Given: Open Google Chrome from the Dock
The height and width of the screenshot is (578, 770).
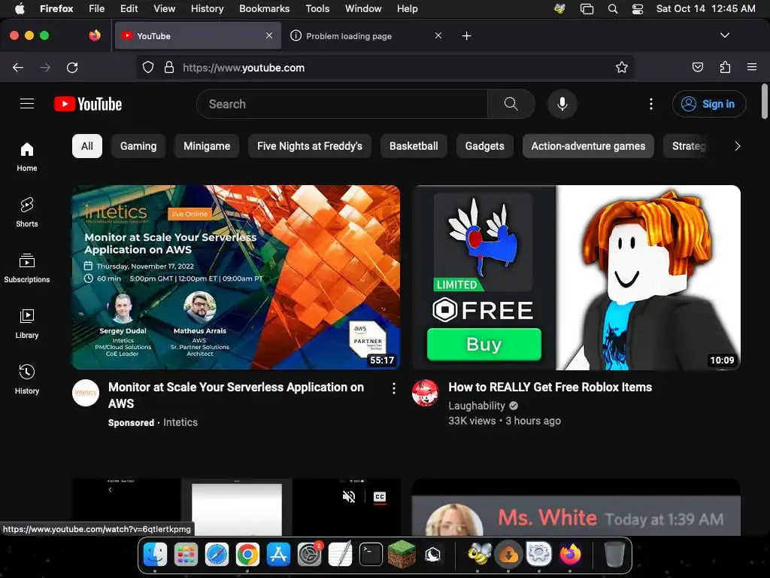Looking at the screenshot, I should point(247,555).
